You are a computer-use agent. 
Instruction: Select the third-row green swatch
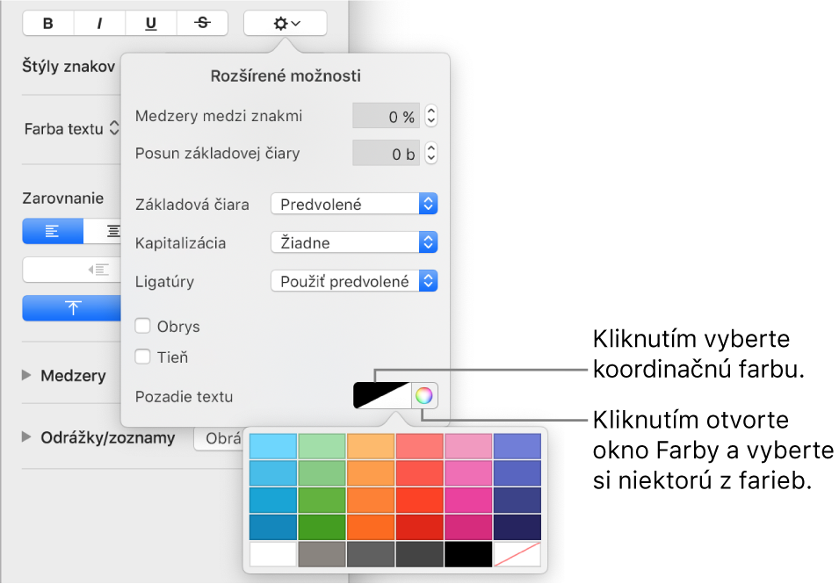[322, 500]
